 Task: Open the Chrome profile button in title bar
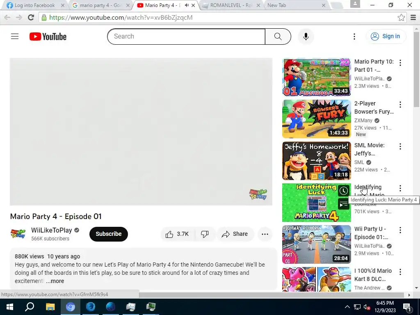pyautogui.click(x=355, y=4)
